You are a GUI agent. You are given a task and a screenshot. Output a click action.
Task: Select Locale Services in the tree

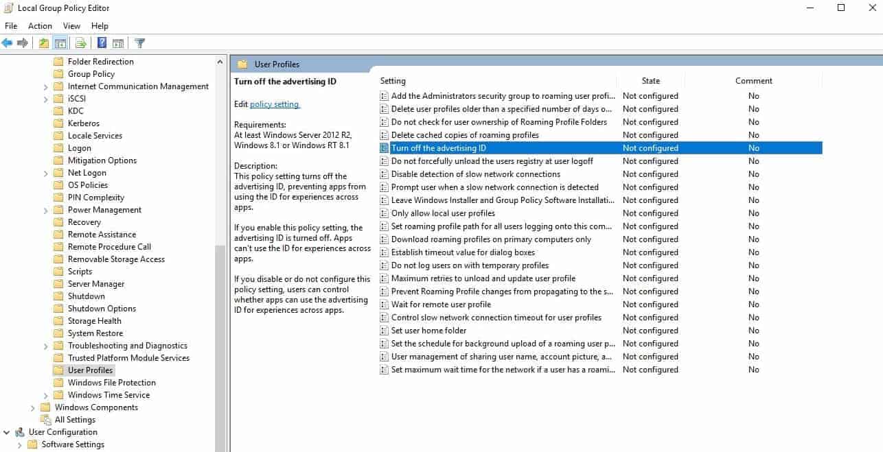(95, 136)
